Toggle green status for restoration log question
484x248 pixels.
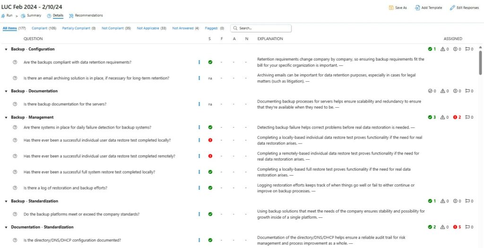click(210, 188)
